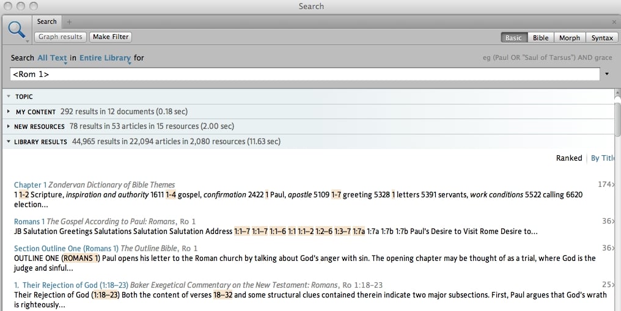Add a new search tab with plus
The height and width of the screenshot is (311, 621).
pyautogui.click(x=69, y=22)
